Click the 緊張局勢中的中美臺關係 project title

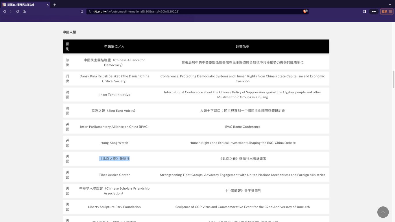coord(243,62)
